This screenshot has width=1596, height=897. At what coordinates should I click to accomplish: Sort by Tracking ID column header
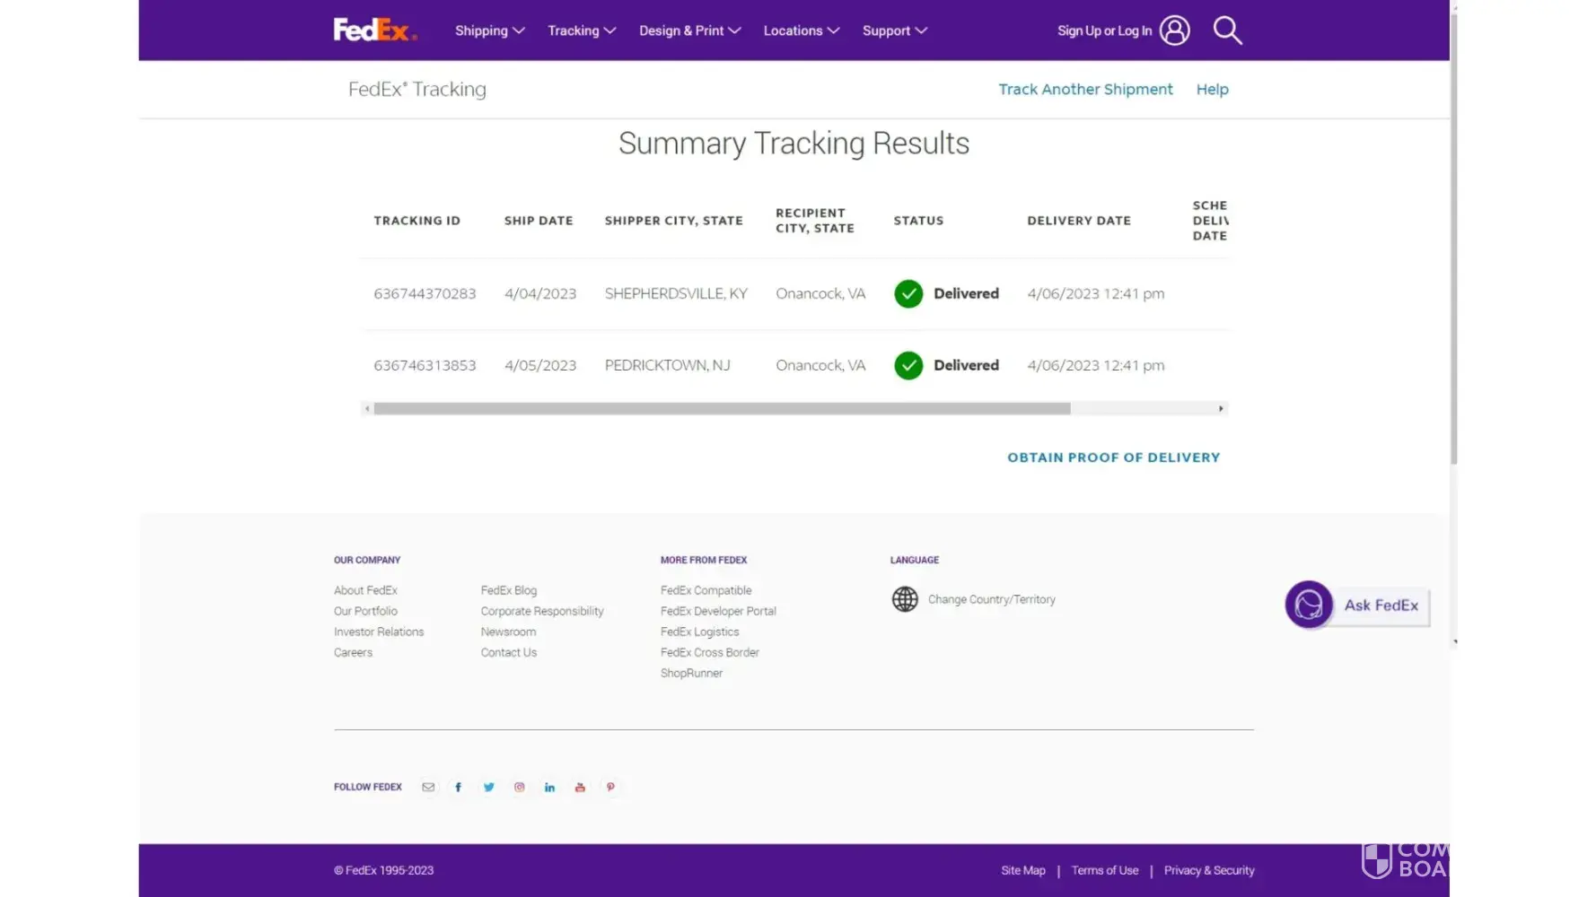[x=417, y=221]
